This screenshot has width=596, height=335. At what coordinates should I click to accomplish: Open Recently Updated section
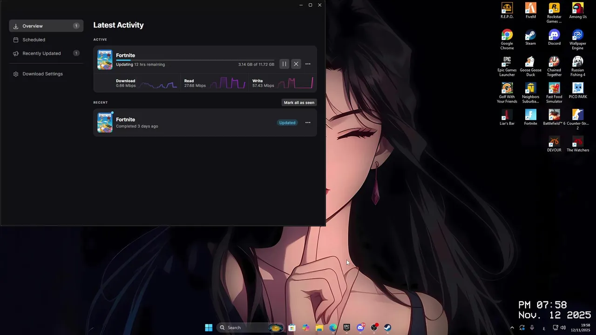click(x=46, y=54)
